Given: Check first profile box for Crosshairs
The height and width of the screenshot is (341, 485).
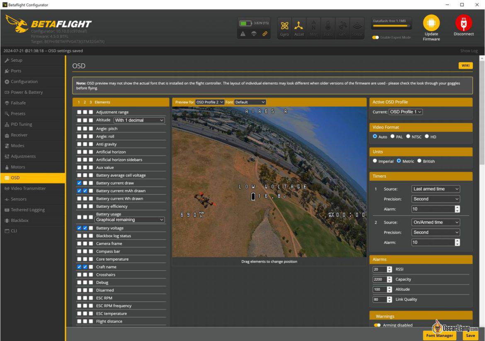Looking at the screenshot, I should pos(79,275).
